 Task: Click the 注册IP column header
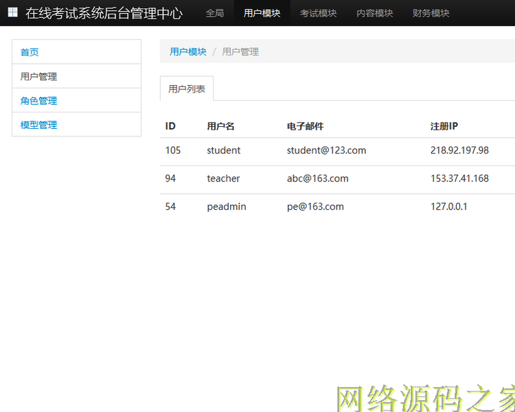pyautogui.click(x=444, y=126)
